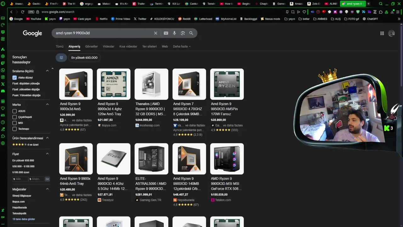Screen dimensions: 403x227
Task: Collapse the Marka section
Action: point(48,104)
